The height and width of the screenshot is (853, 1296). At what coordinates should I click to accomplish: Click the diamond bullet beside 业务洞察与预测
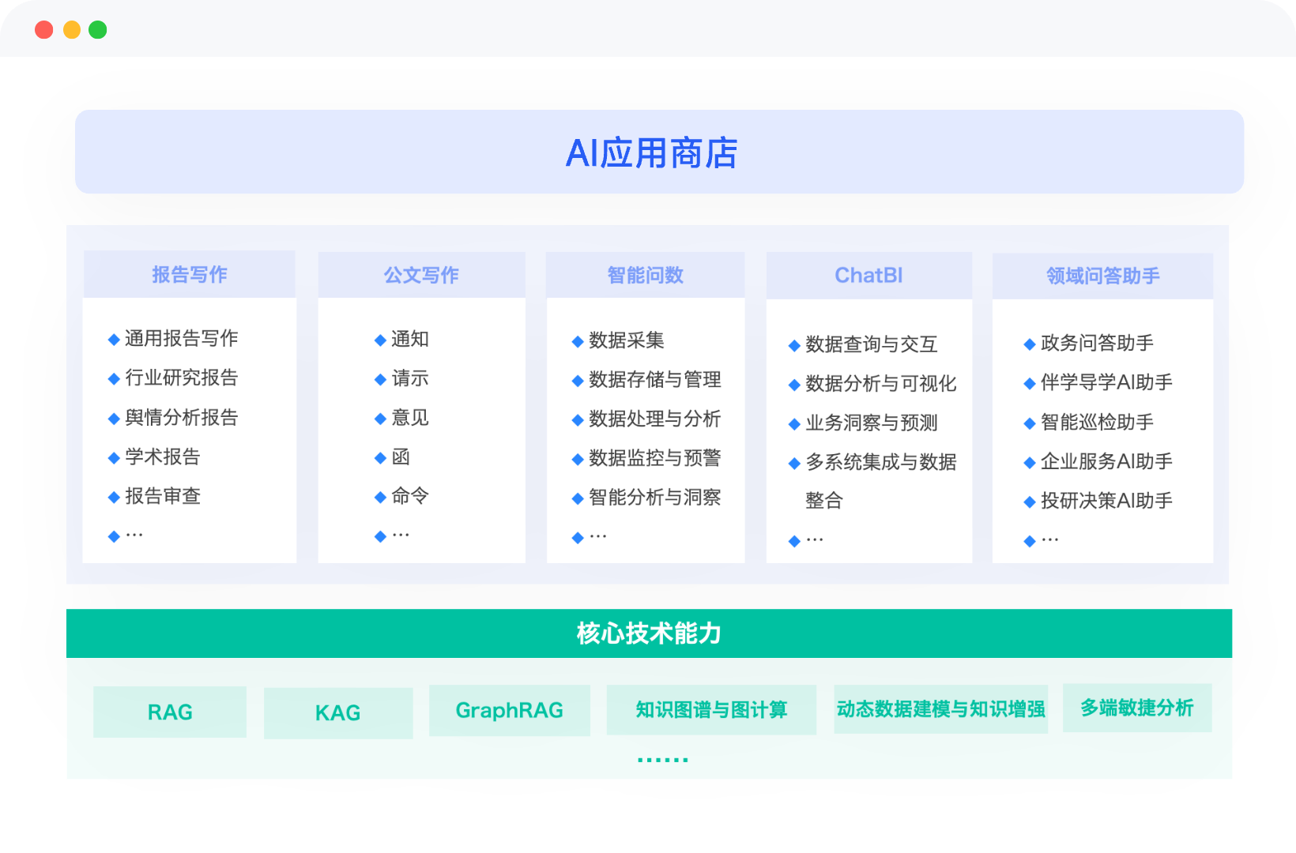794,425
